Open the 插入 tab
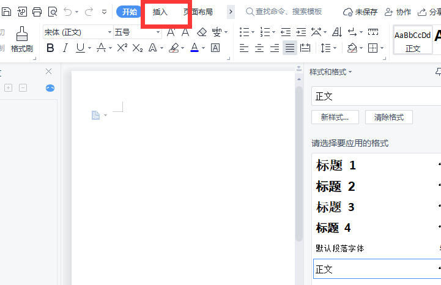 pos(160,12)
